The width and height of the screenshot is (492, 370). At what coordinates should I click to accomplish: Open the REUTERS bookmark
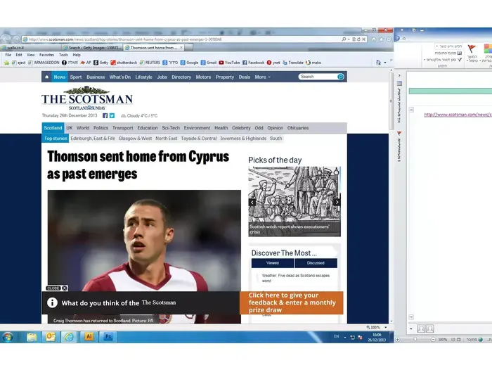coord(150,63)
